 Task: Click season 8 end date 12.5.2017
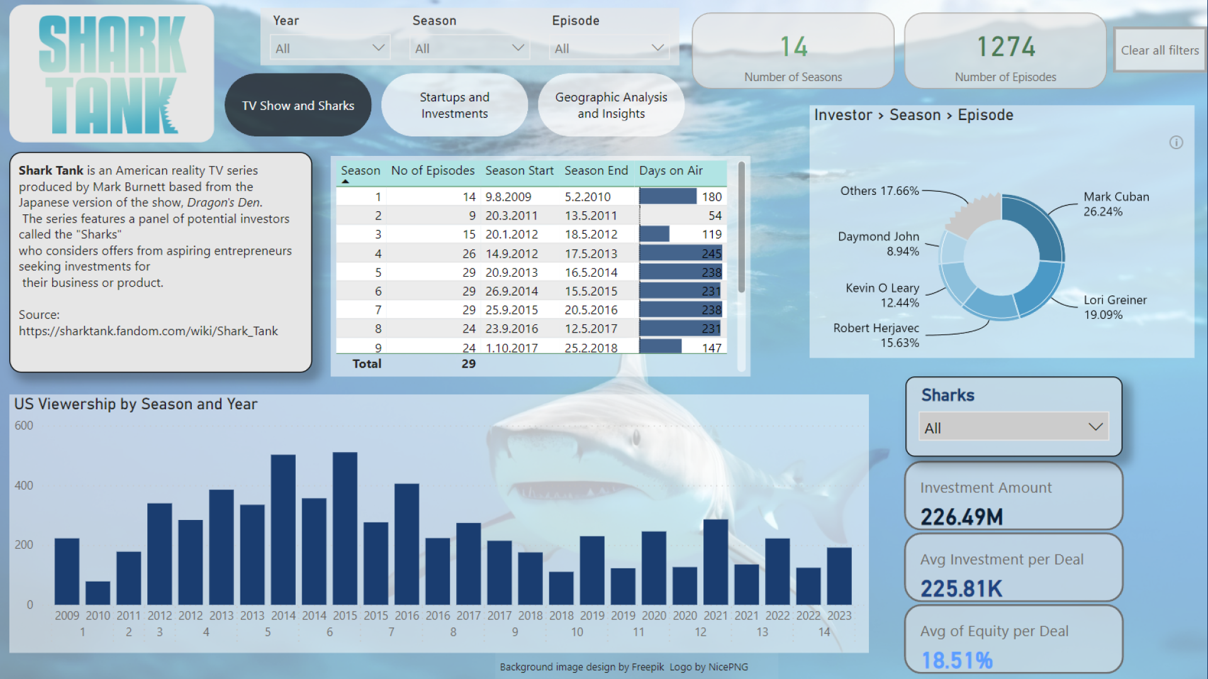pos(591,329)
